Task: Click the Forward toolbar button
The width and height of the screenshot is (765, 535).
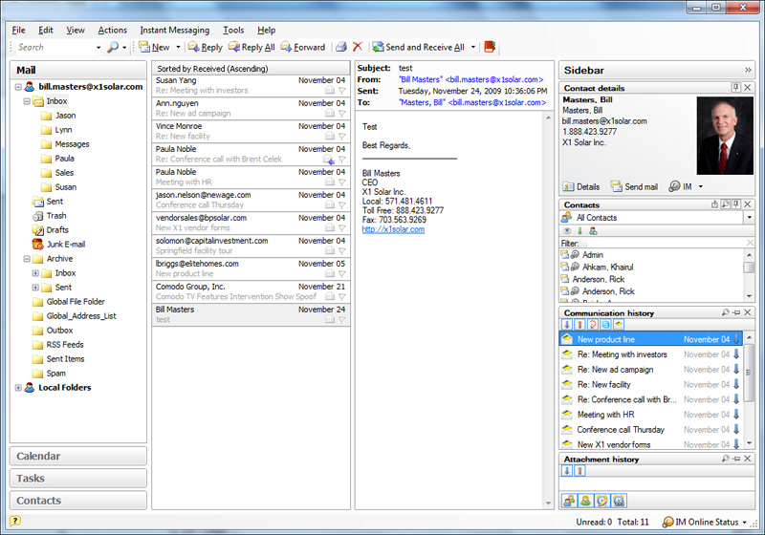Action: (x=302, y=47)
